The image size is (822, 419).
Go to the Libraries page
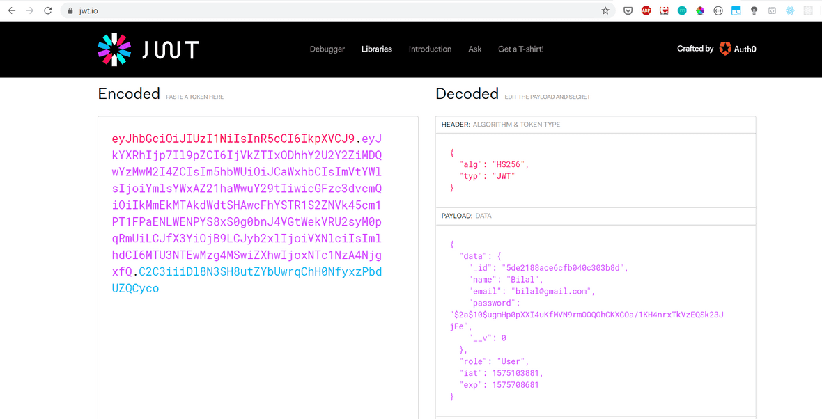point(376,49)
